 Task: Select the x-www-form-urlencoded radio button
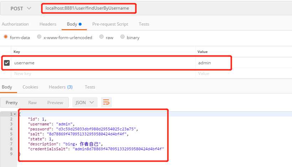pos(39,37)
